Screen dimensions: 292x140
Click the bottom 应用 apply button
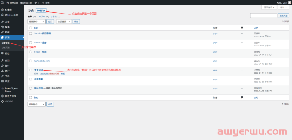[50, 105]
